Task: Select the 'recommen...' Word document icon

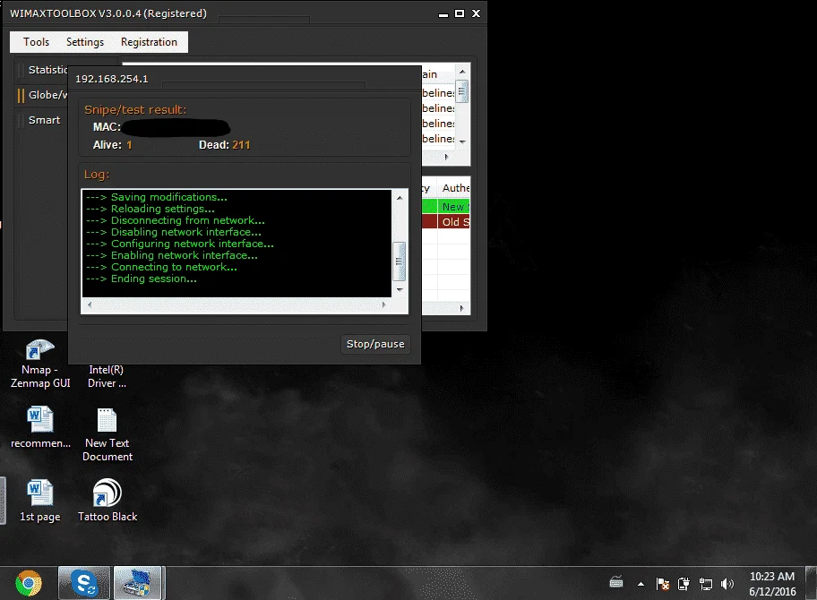Action: point(40,427)
